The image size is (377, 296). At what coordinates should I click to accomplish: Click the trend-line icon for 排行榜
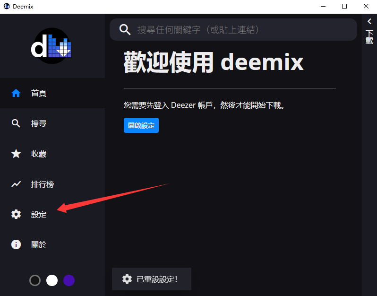[x=16, y=184]
